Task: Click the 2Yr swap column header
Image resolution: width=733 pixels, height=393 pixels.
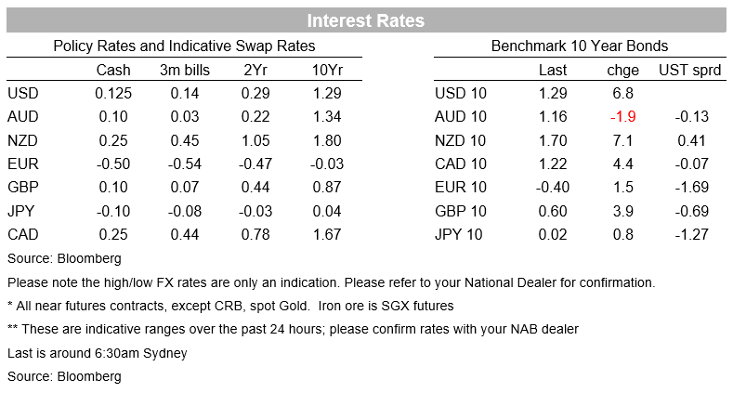Action: (255, 70)
